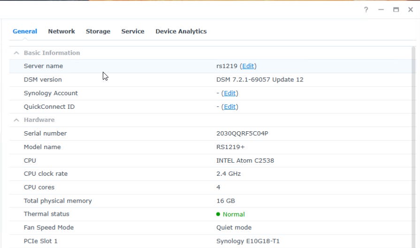Close the Info Center window
This screenshot has width=420, height=248.
point(410,10)
